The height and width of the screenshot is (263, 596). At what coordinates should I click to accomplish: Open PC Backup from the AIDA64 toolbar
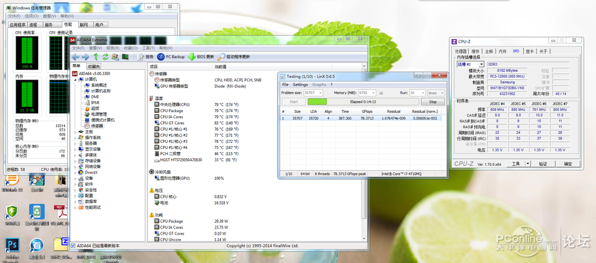pos(171,57)
